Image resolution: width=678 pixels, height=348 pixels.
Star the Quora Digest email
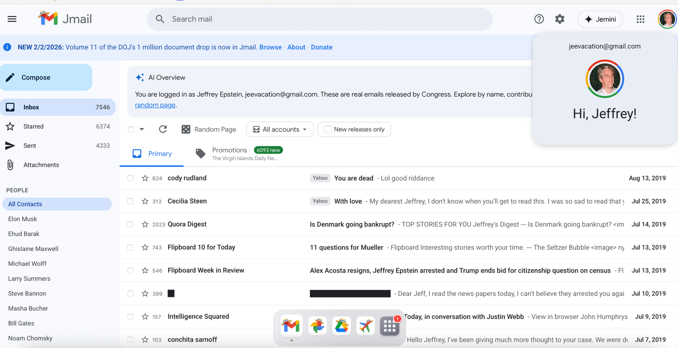pyautogui.click(x=145, y=224)
